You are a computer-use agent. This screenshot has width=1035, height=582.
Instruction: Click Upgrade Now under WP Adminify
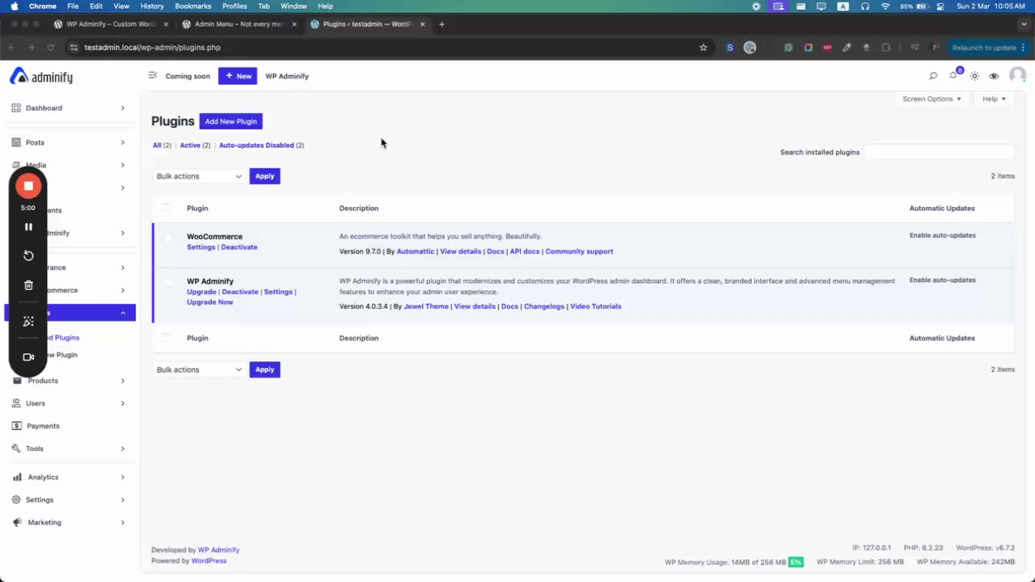tap(210, 302)
